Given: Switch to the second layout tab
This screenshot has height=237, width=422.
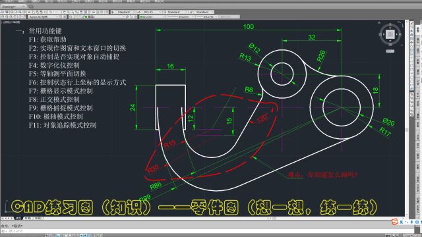Looking at the screenshot, I should click(38, 218).
